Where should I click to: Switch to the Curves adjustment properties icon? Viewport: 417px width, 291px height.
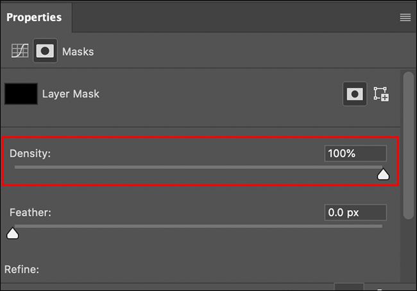click(x=21, y=51)
